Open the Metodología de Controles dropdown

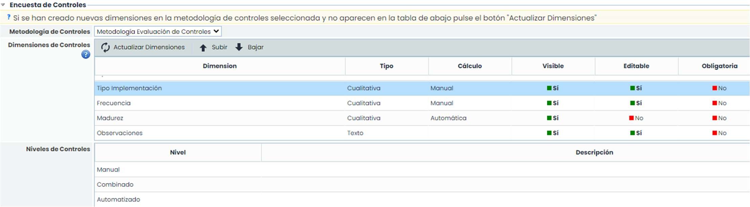coord(158,31)
